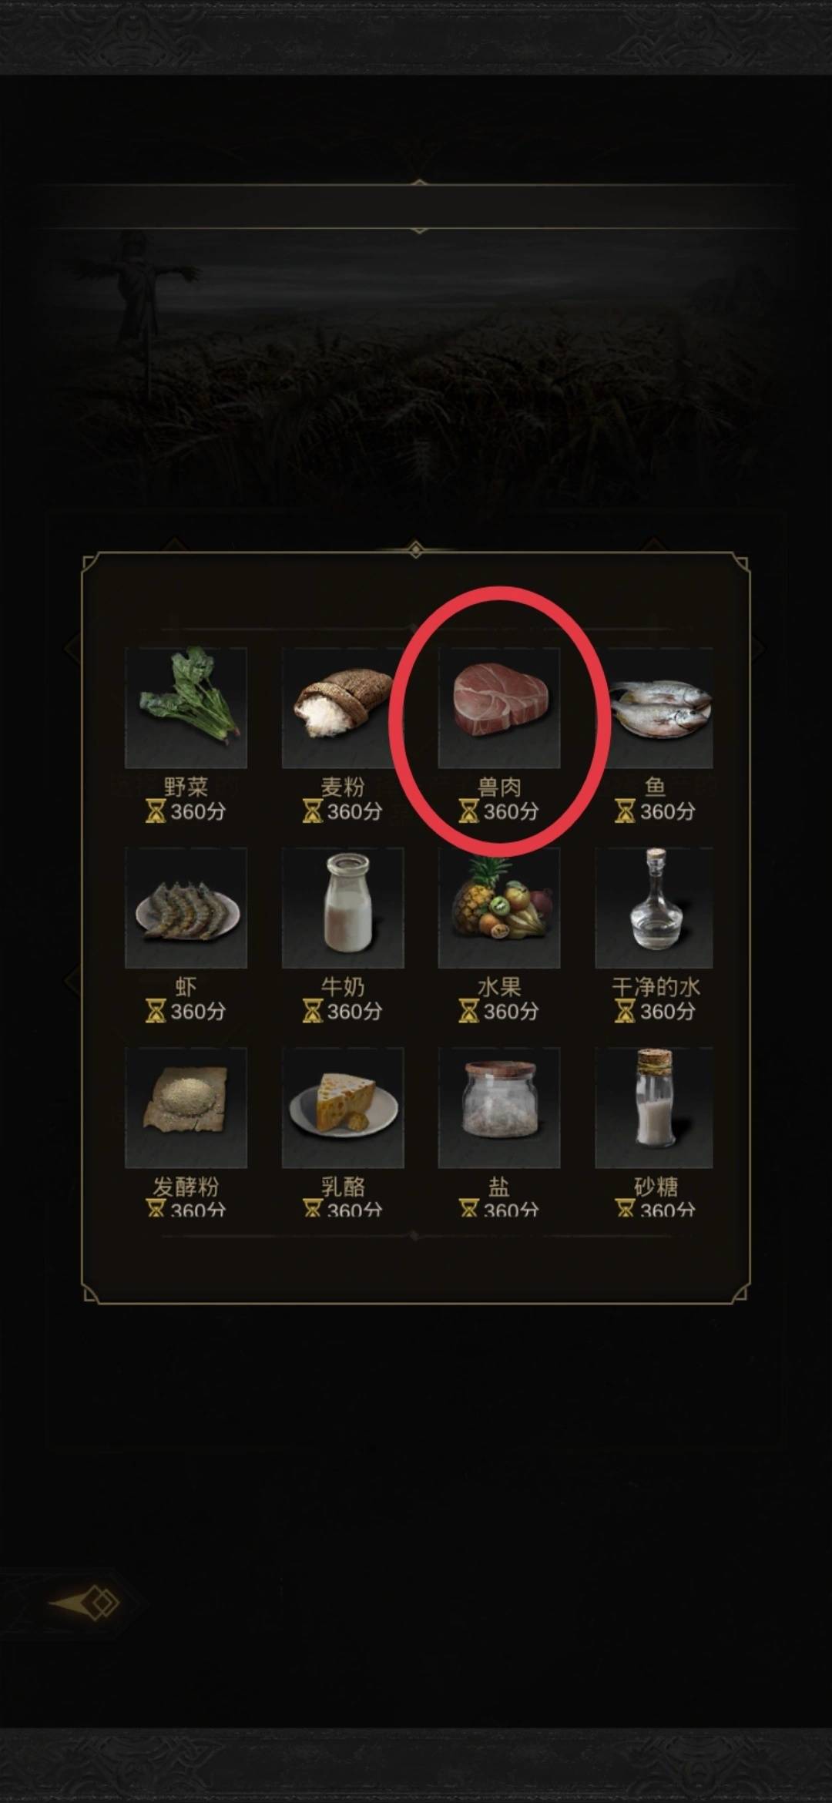Select the 干净的水 clean water flask

pos(654,908)
